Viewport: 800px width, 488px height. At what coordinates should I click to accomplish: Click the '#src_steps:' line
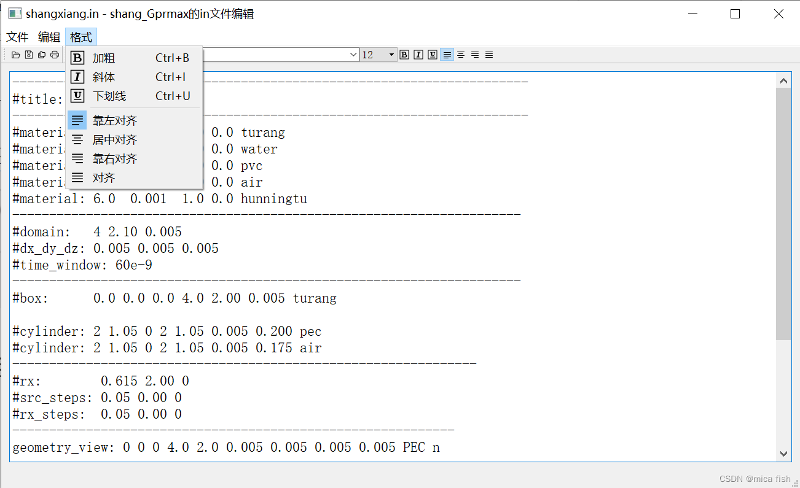97,397
